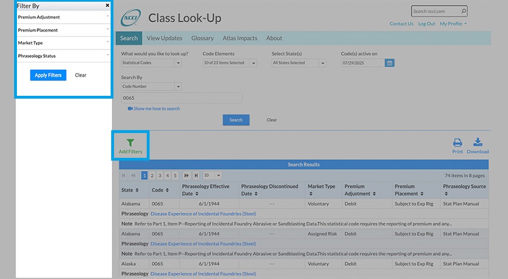
Task: Clear the filter selections in Filter By panel
Action: [81, 75]
